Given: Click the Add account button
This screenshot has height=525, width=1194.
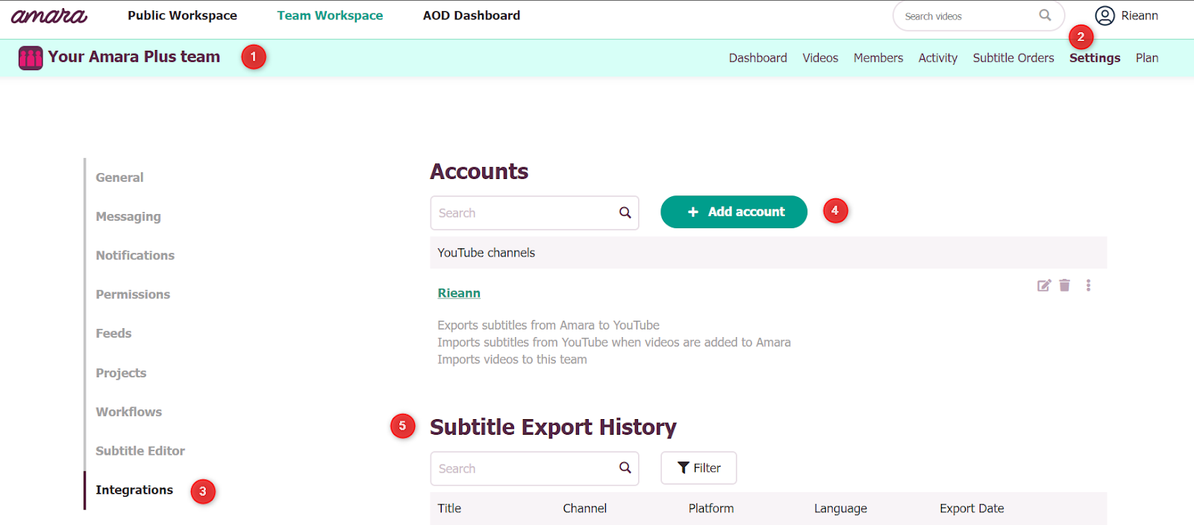Looking at the screenshot, I should pos(734,212).
